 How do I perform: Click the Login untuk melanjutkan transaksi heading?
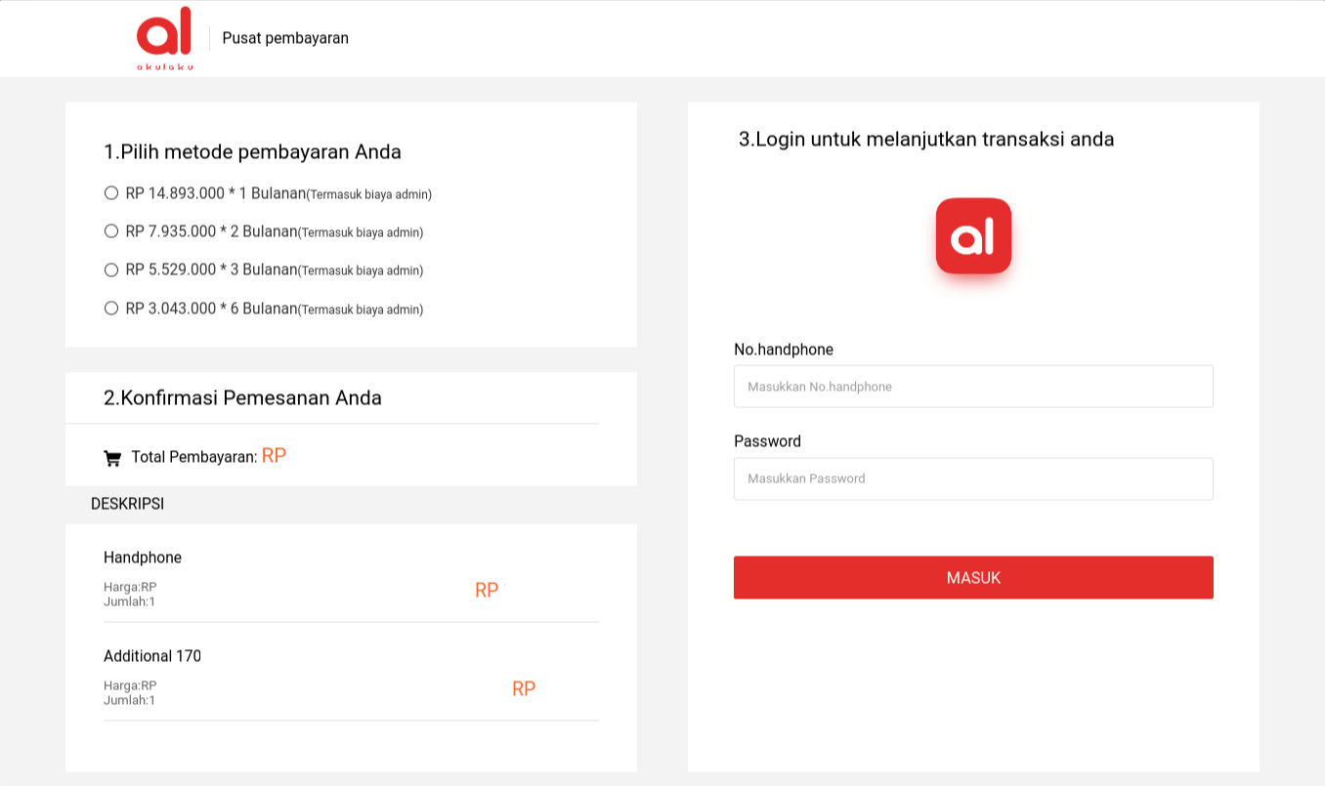pyautogui.click(x=926, y=140)
